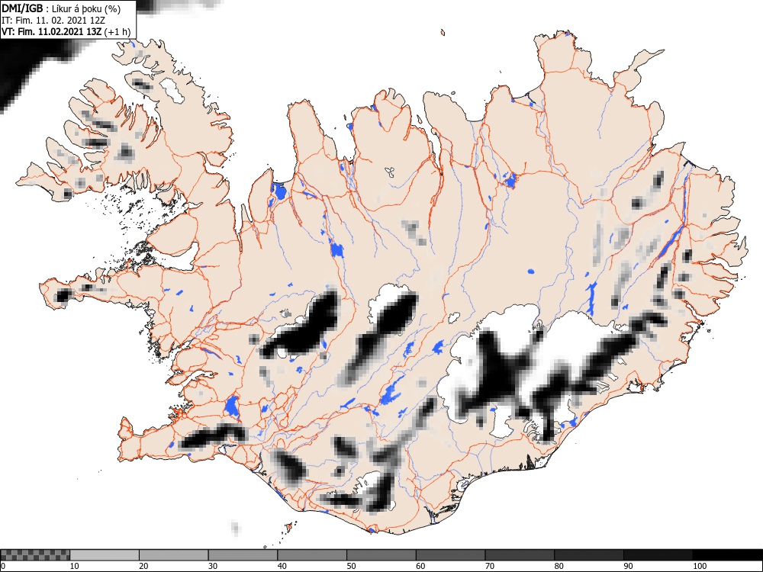Click the '0' scale label
This screenshot has height=572, width=763.
tap(3, 566)
